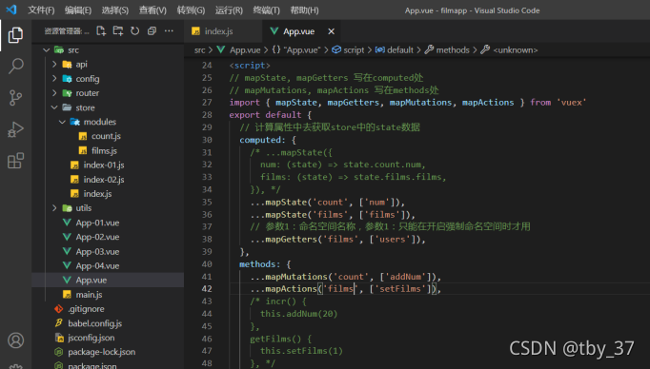Refresh the explorer file tree
The height and width of the screenshot is (369, 650).
134,30
